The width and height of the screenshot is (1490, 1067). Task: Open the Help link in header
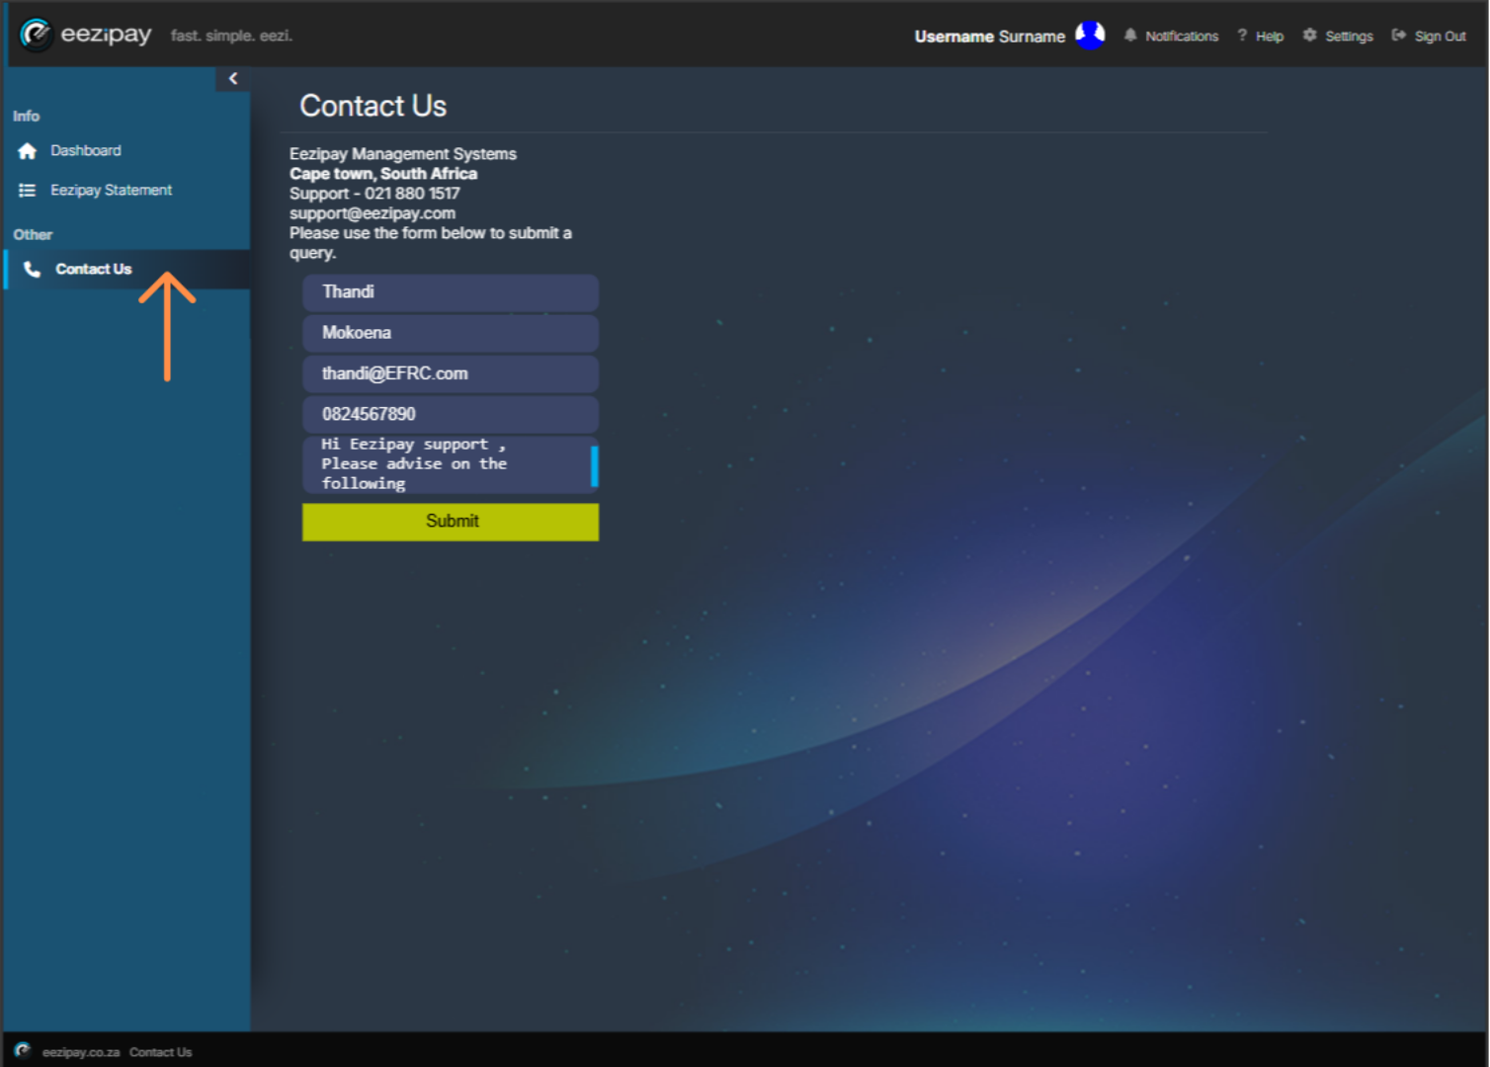[x=1270, y=37]
